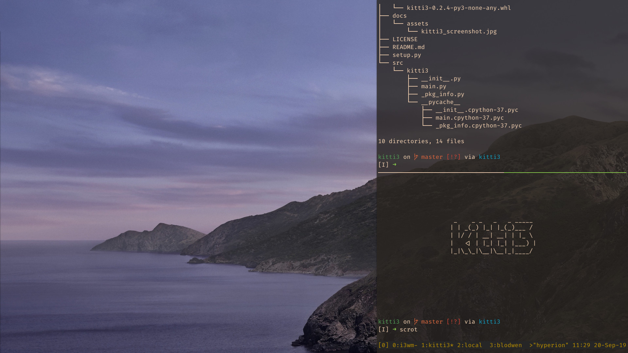Click the git branch icon in bottom prompt
628x353 pixels.
coord(416,322)
